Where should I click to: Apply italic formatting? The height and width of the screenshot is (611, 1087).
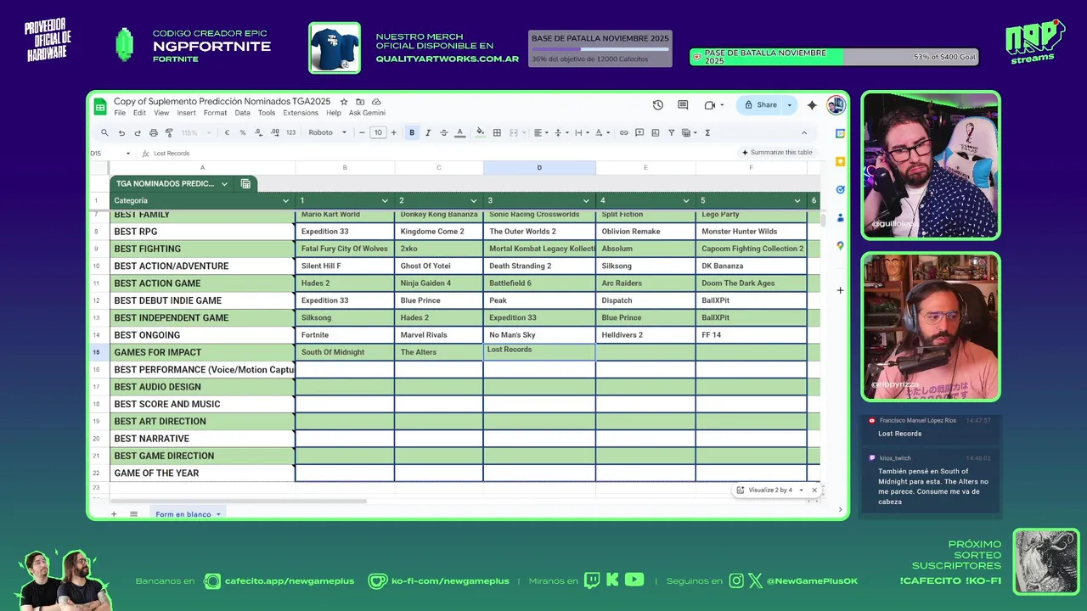[428, 132]
